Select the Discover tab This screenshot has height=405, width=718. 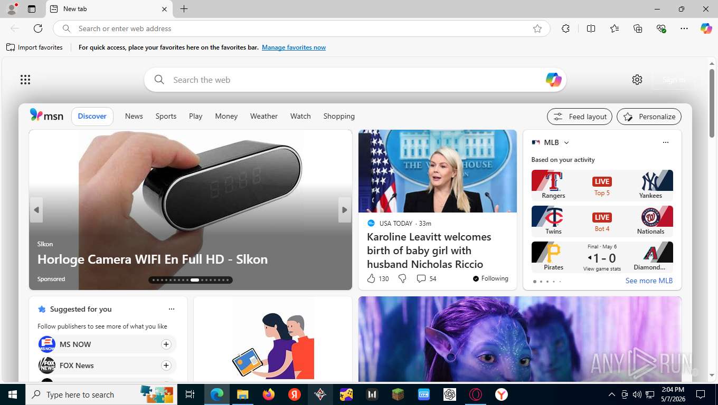pos(92,116)
